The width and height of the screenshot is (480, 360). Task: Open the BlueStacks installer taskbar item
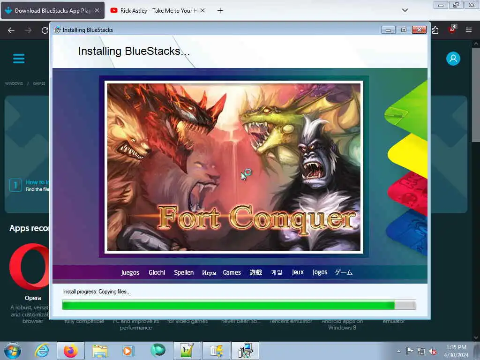(245, 351)
